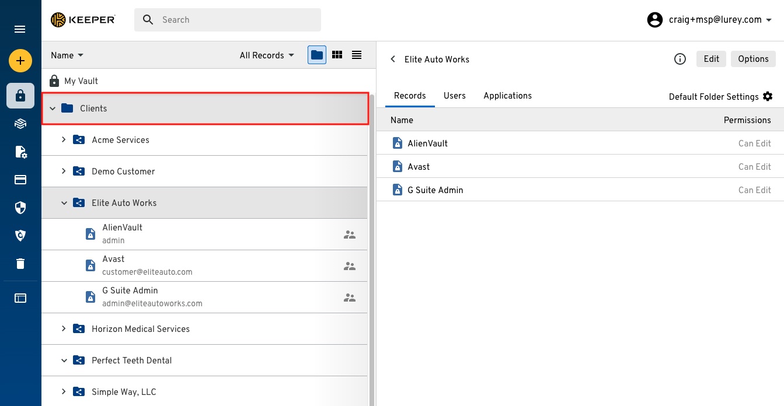Click "admin@eliteautoworks.com" in the folder tree

[x=152, y=303]
